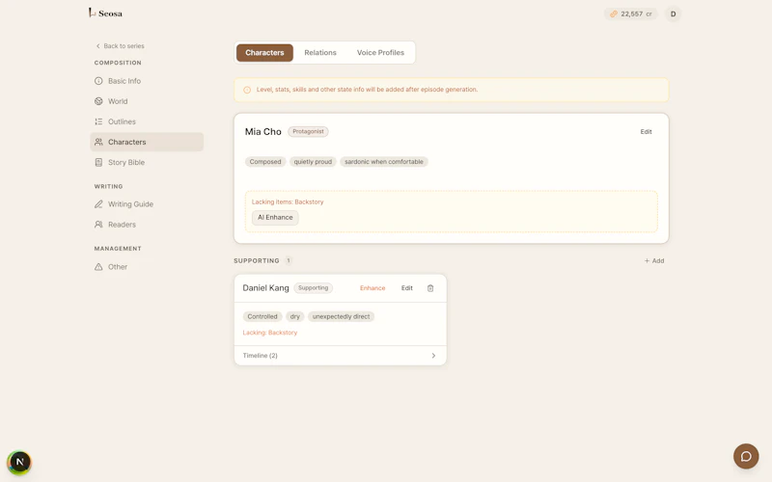Enhance Daniel Kang character
Image resolution: width=772 pixels, height=482 pixels.
372,287
